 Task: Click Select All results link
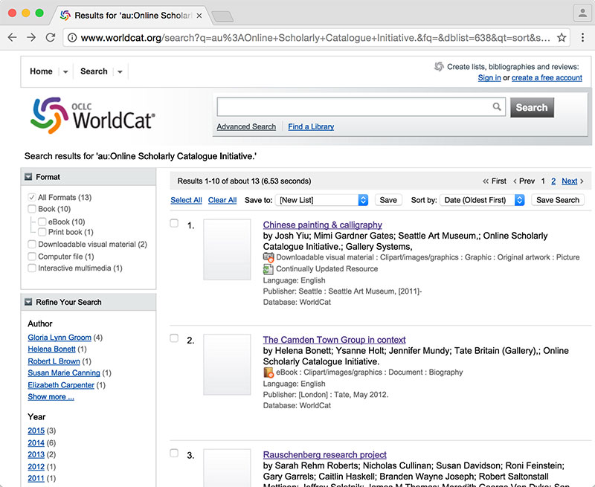tap(186, 200)
